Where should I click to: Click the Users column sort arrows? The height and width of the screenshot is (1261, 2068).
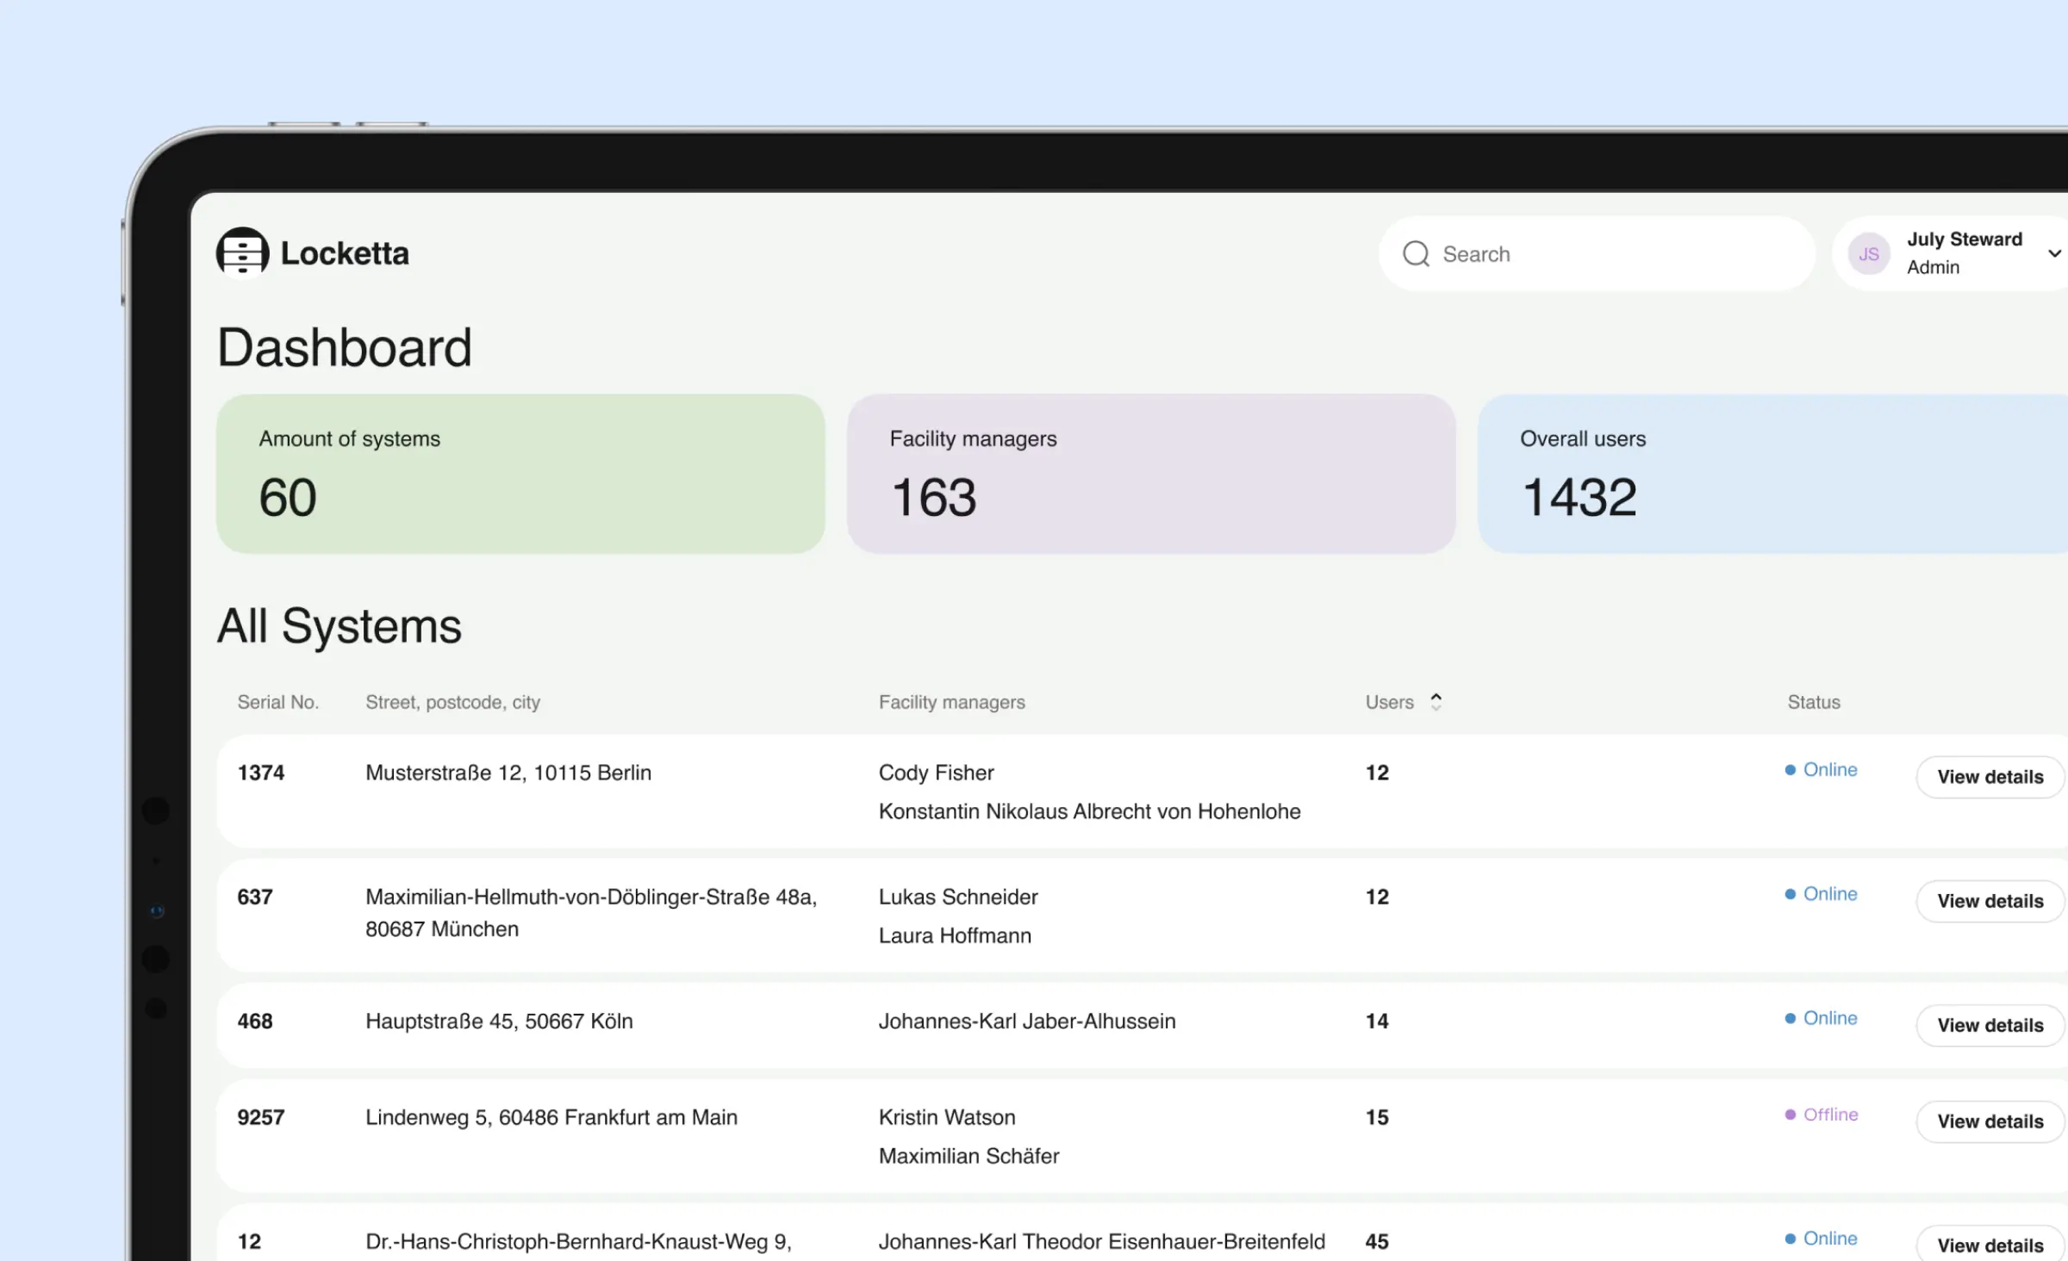[1436, 701]
